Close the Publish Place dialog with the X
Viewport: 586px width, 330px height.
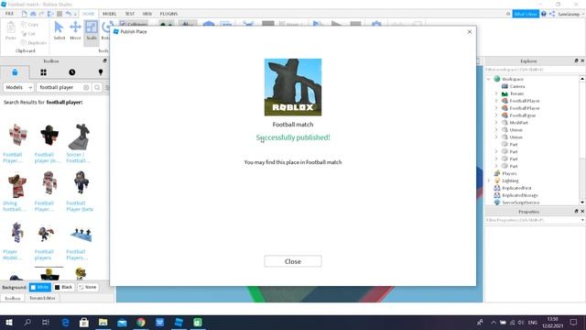click(470, 32)
